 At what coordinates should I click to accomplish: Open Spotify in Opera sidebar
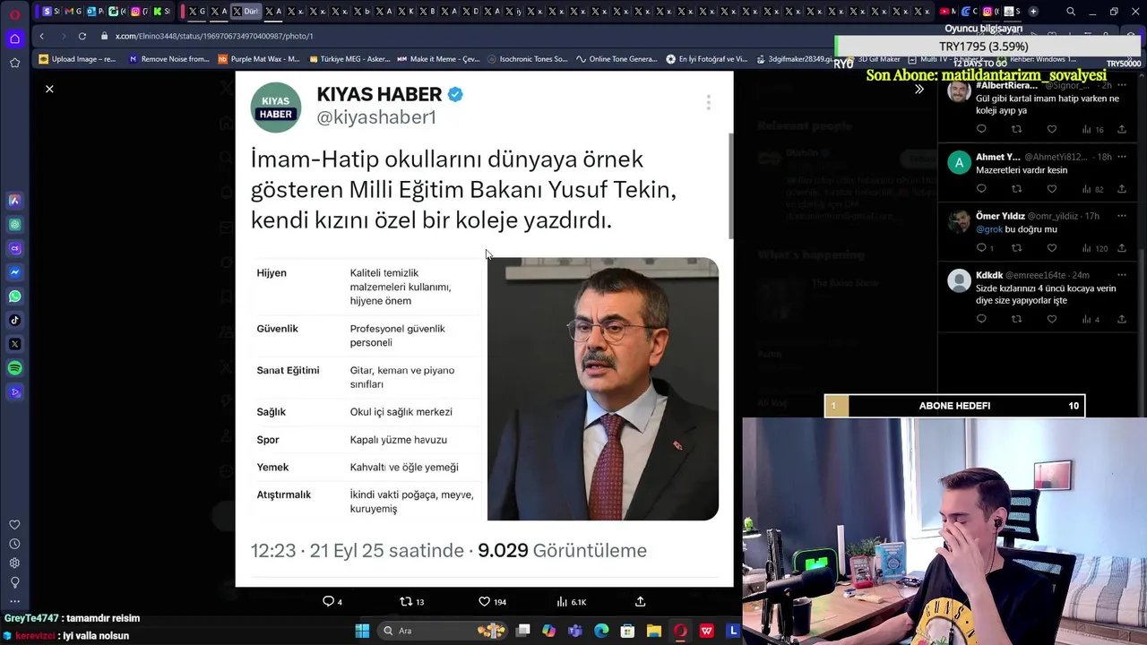[14, 368]
